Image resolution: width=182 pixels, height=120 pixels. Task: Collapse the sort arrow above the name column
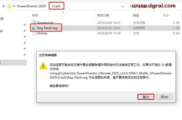coord(63,12)
